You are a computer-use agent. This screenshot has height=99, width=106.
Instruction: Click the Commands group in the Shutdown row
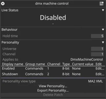point(34,74)
